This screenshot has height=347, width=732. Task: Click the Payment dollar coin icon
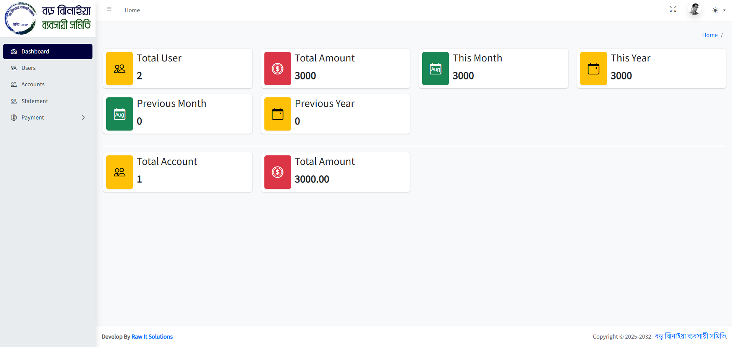(14, 118)
